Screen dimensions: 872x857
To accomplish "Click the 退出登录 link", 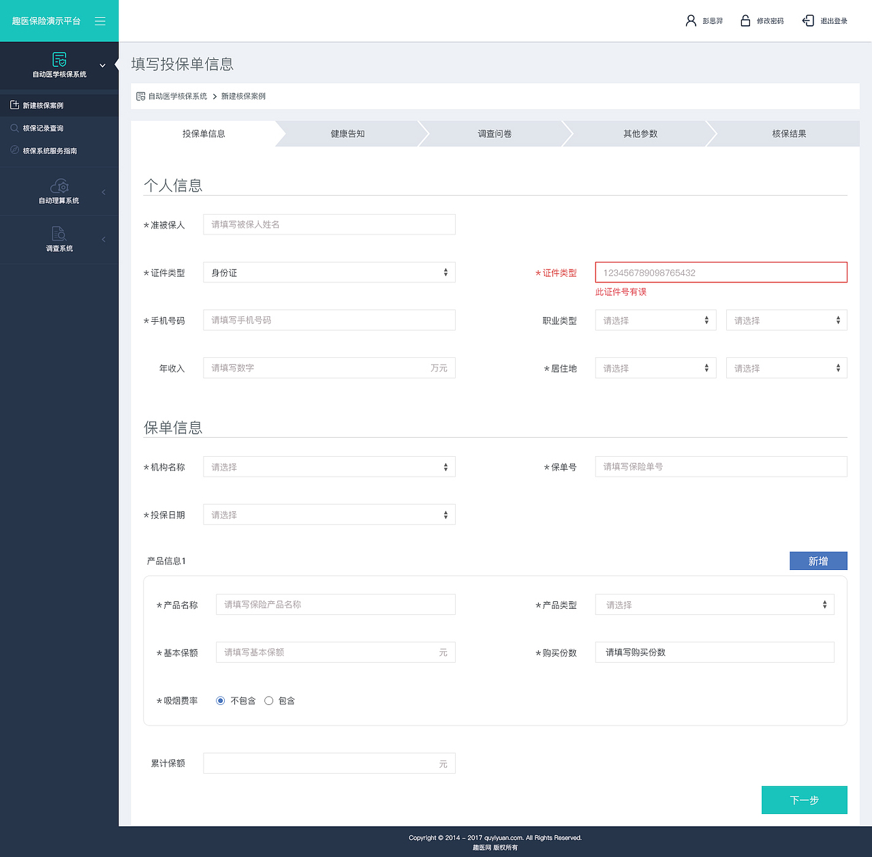I will point(834,21).
